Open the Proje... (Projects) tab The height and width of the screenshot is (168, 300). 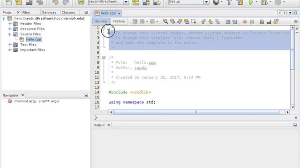coord(8,13)
